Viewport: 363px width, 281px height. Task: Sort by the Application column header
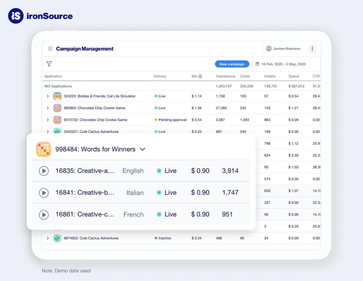tap(53, 76)
